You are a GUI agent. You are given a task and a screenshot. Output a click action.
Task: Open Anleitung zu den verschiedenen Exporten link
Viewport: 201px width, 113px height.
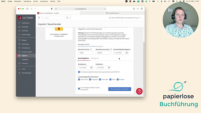pos(91,46)
